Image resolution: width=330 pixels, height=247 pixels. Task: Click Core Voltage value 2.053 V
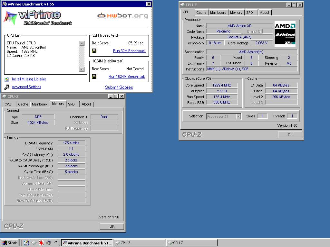pos(261,43)
